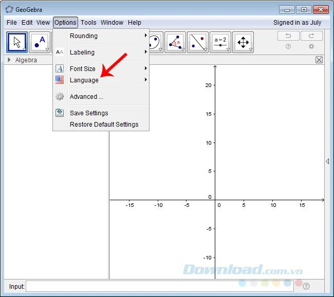Select the Slider a=2 tool

(220, 42)
